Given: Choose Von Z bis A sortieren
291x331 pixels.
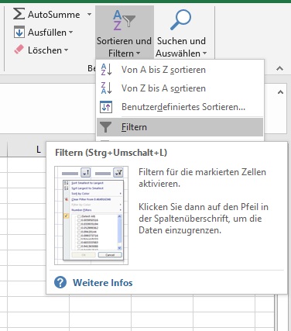Looking at the screenshot, I should coord(180,88).
